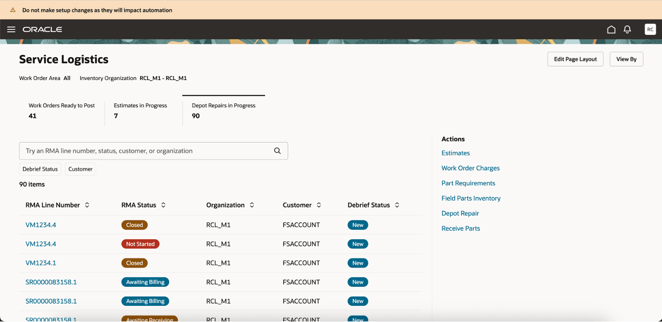
Task: Open the notifications bell
Action: click(627, 30)
